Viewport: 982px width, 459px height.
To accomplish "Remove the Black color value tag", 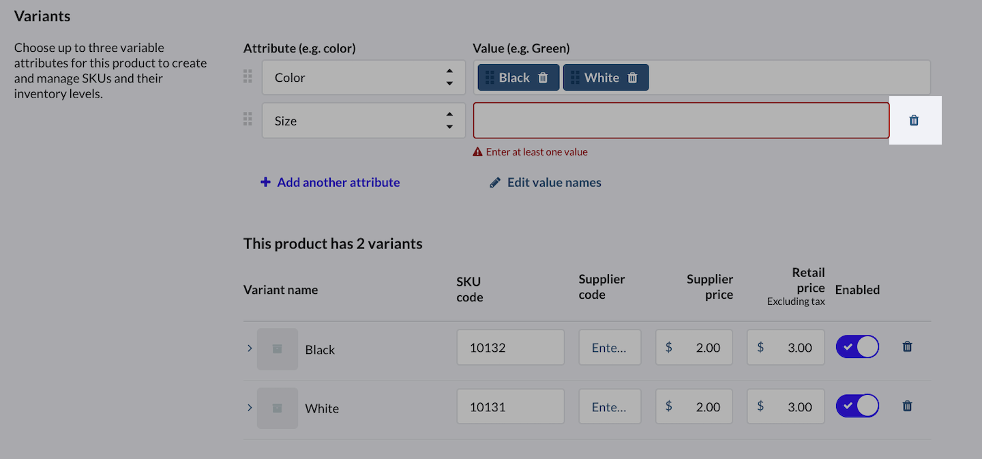I will pyautogui.click(x=543, y=78).
